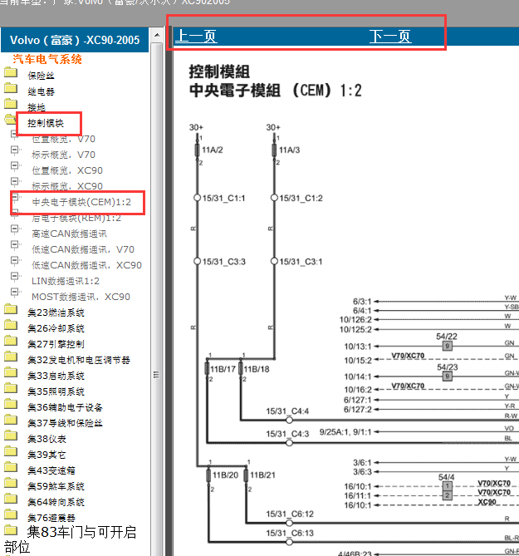Viewport: 519px width, 556px height.
Task: Open folder icon for 集59煞车系统
Action: [x=11, y=483]
